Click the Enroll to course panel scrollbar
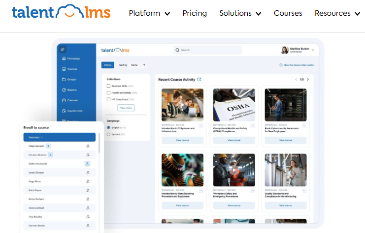The height and width of the screenshot is (233, 365). [99, 143]
